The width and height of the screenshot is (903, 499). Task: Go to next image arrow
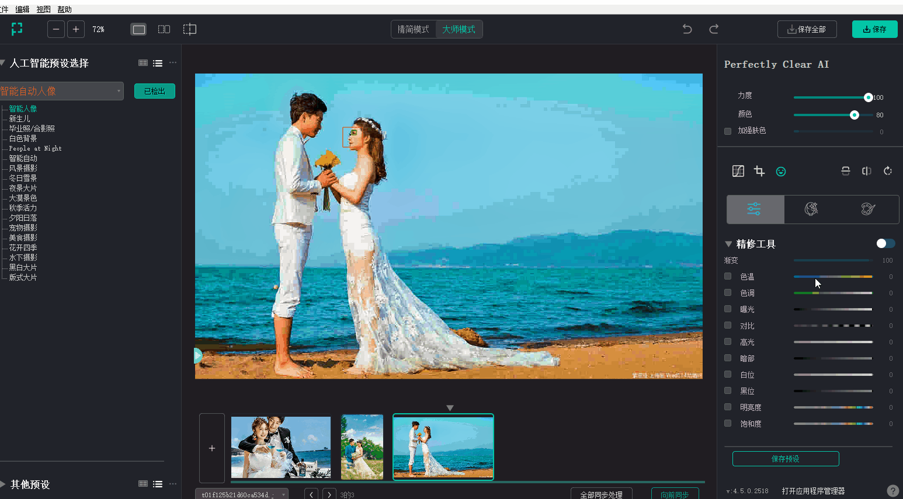coord(329,494)
